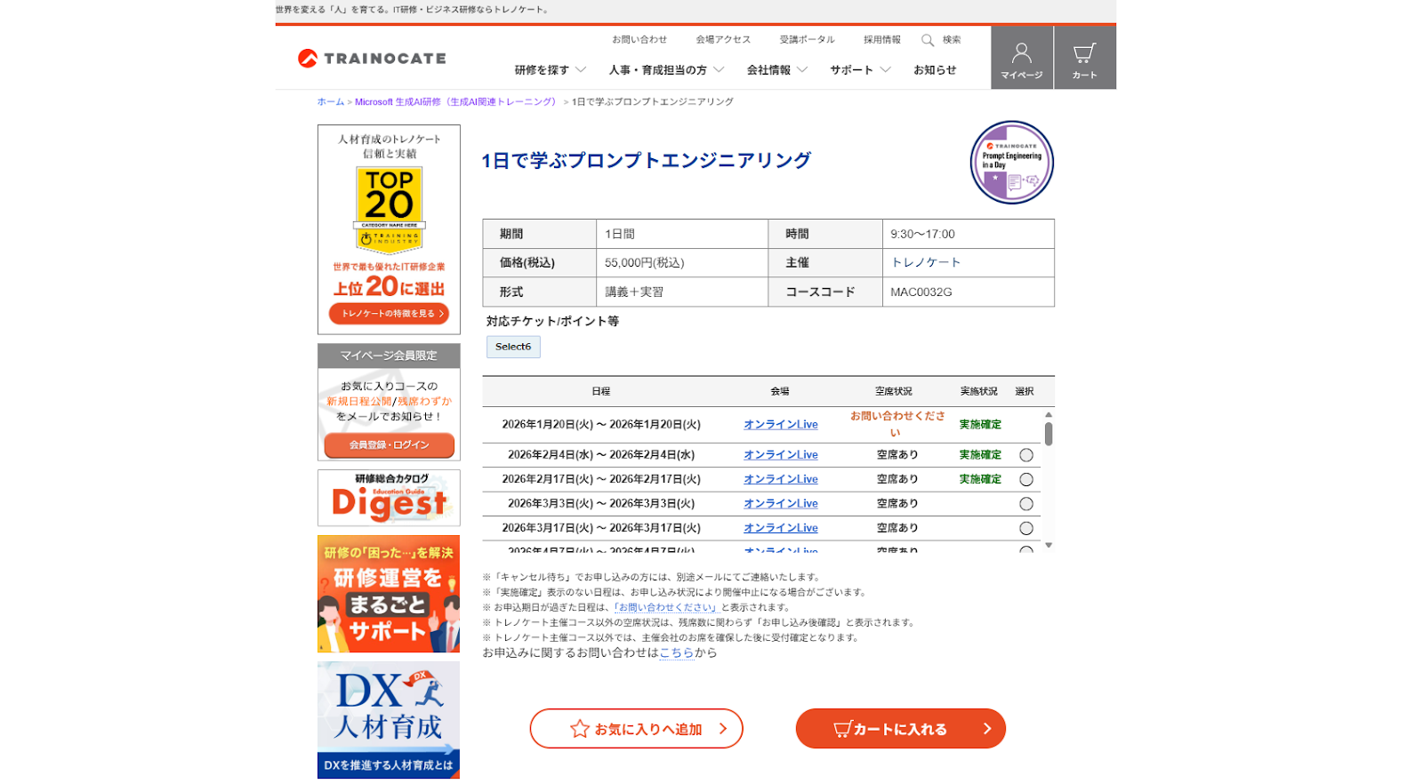Select the 2026年3月17日 schedule radio button
The width and height of the screenshot is (1423, 784).
coord(1025,528)
